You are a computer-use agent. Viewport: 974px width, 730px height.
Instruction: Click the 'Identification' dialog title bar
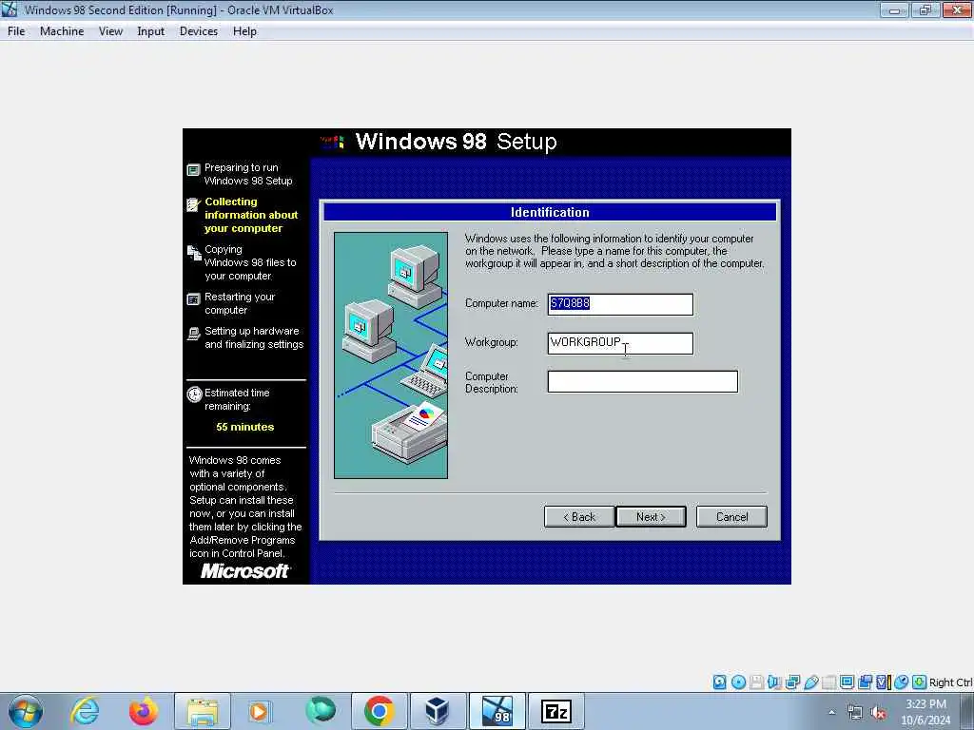[550, 212]
